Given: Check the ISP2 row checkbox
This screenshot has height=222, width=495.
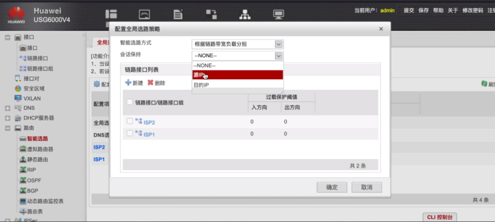Looking at the screenshot, I should [x=130, y=121].
